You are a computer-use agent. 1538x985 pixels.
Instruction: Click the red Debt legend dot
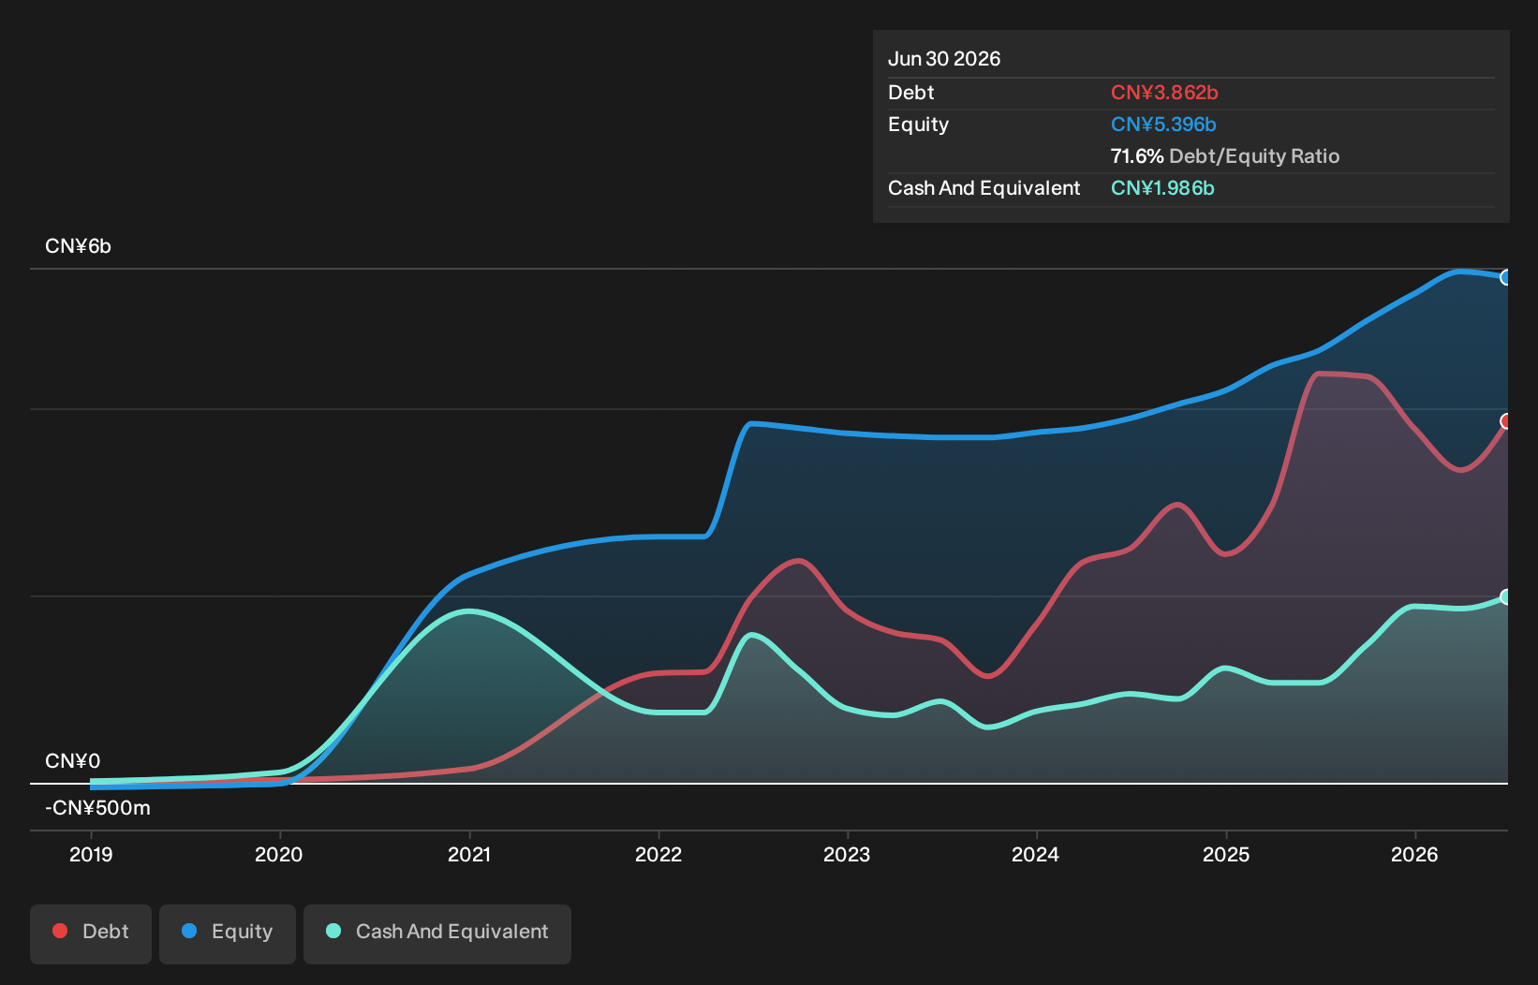60,931
